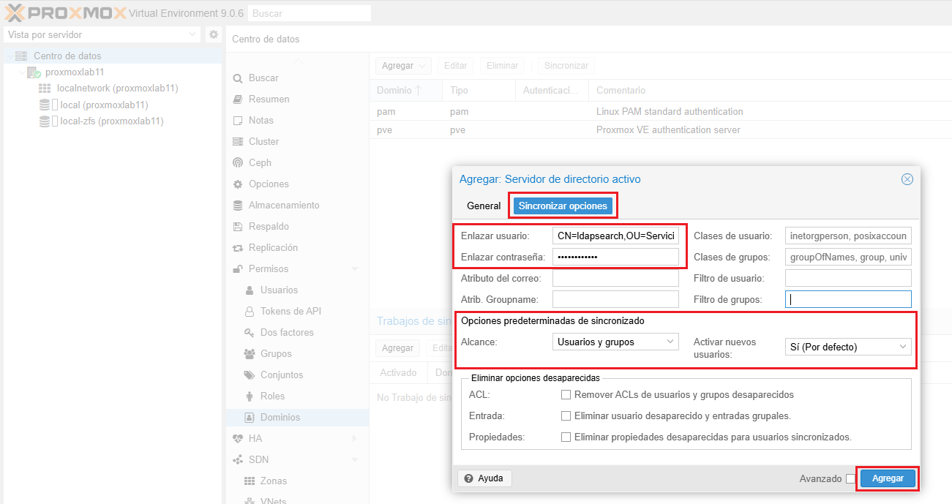Collapse the Permisos menu group
This screenshot has height=504, width=952.
pos(356,268)
